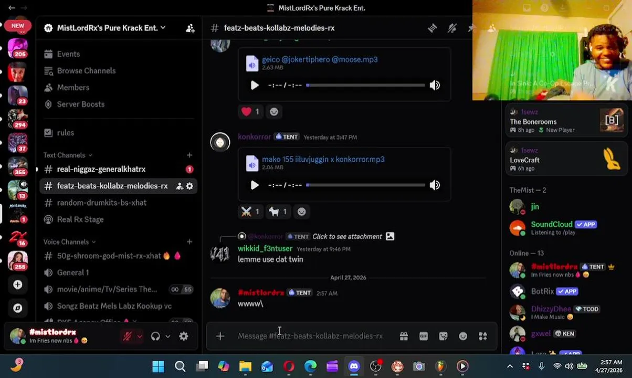Open File Explorer from taskbar

click(245, 366)
